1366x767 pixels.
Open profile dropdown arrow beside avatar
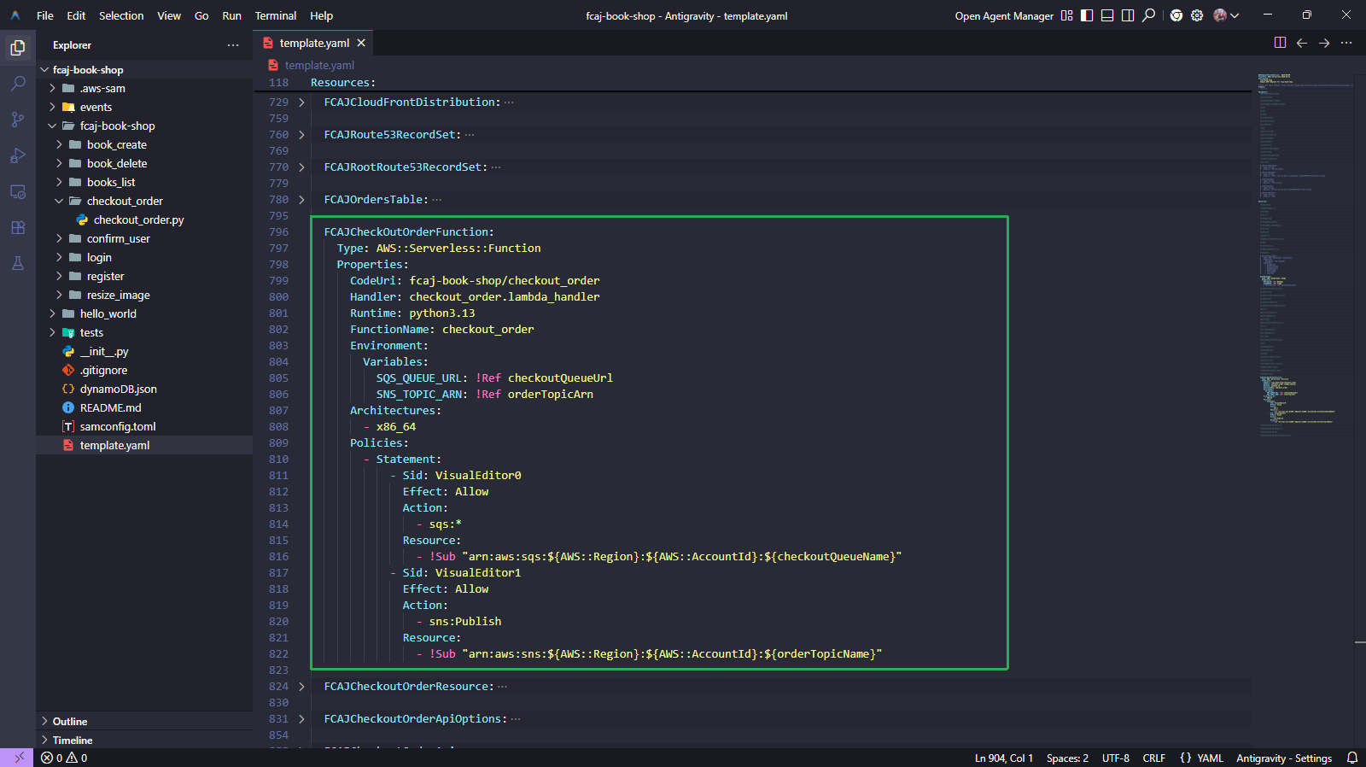tap(1235, 15)
